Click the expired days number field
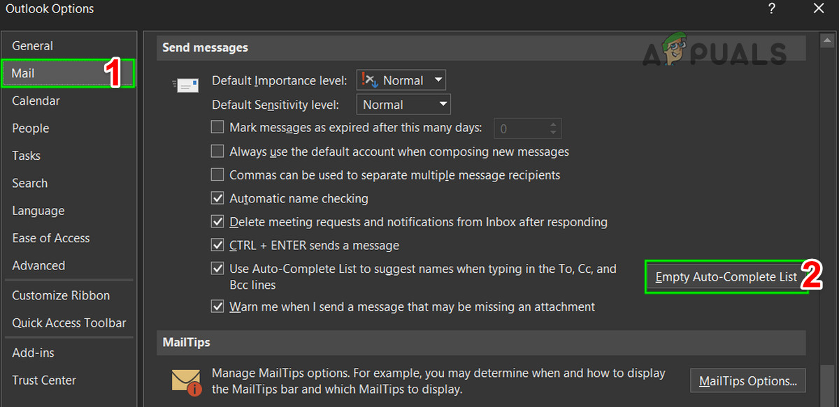 [x=519, y=128]
